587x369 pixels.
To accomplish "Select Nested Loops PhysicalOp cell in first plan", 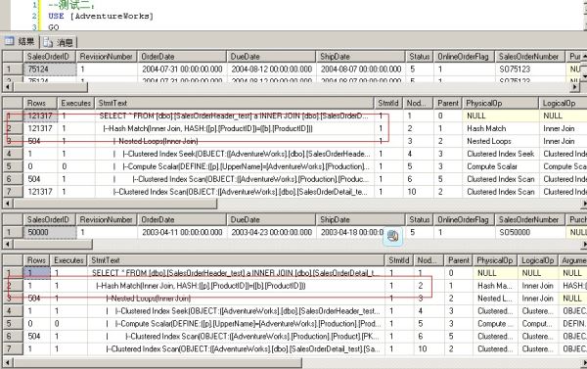I will pyautogui.click(x=501, y=141).
